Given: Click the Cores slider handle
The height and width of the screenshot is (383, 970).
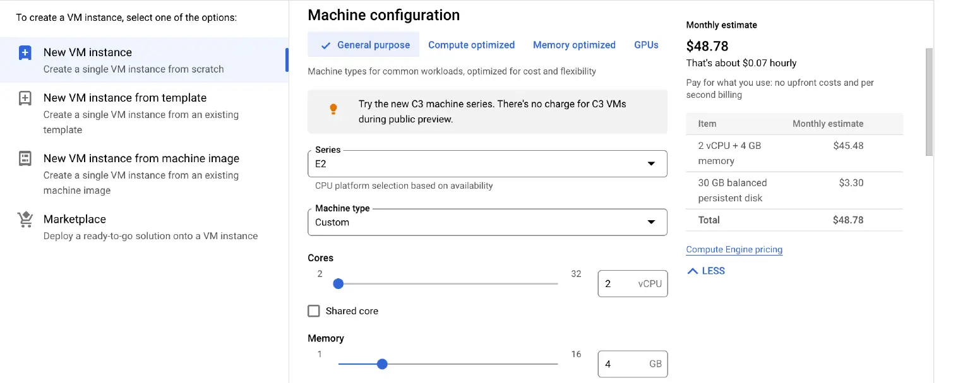Looking at the screenshot, I should (338, 284).
